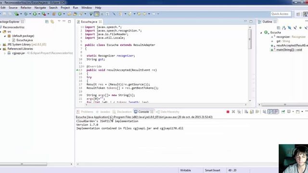Toggle Scroll Lock in Console
The width and height of the screenshot is (308, 173).
pyautogui.click(x=252, y=112)
